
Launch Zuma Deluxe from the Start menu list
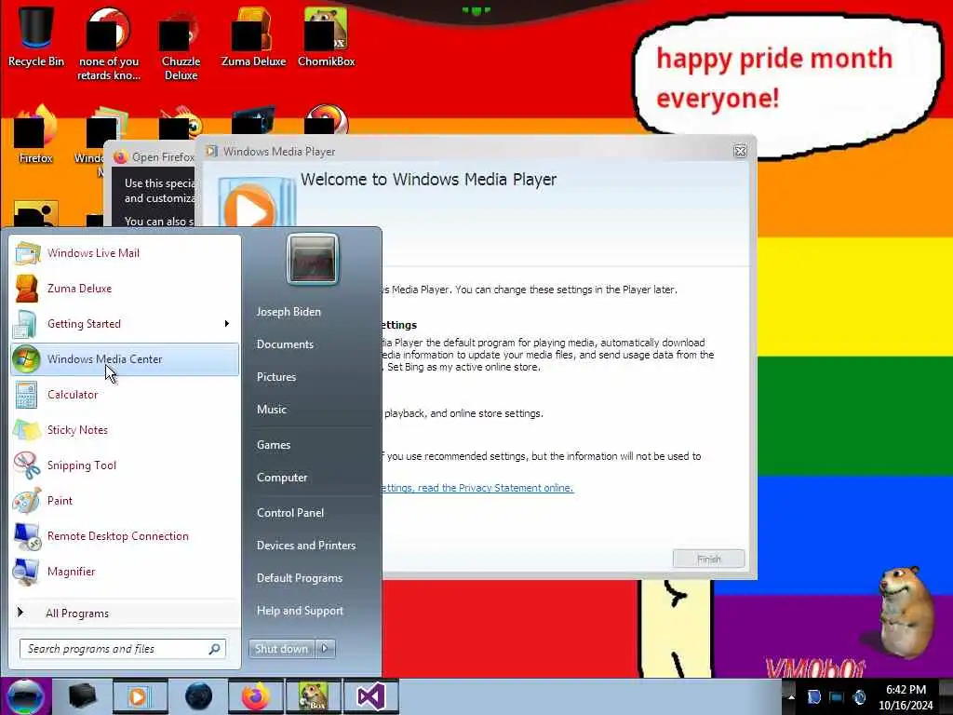(125, 289)
